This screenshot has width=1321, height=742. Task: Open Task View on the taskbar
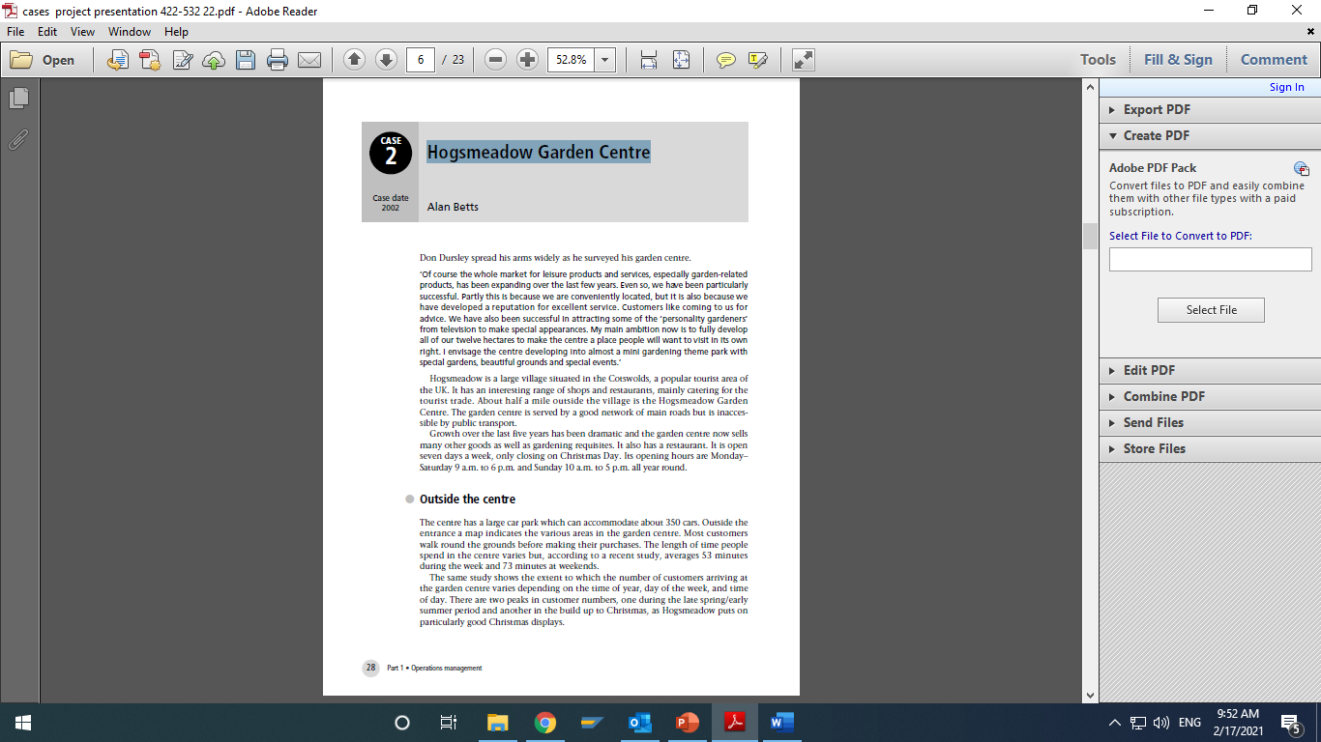pyautogui.click(x=449, y=723)
